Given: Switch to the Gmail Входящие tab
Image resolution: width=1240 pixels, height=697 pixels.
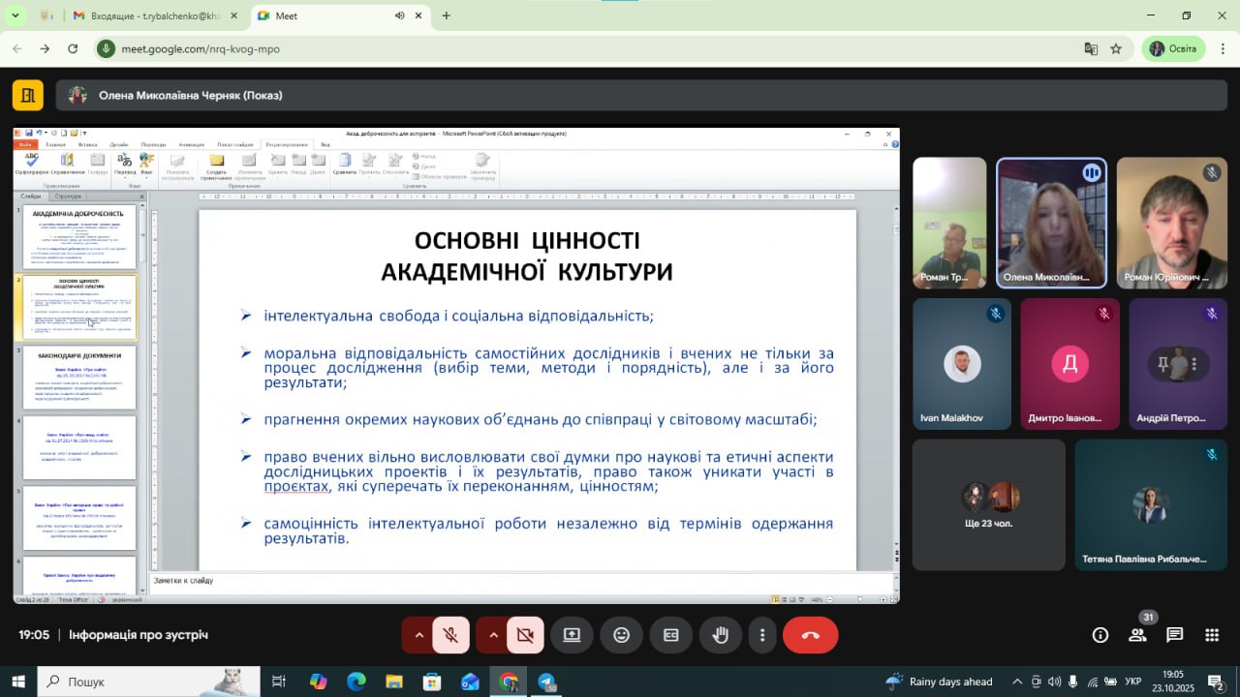Looking at the screenshot, I should (153, 15).
